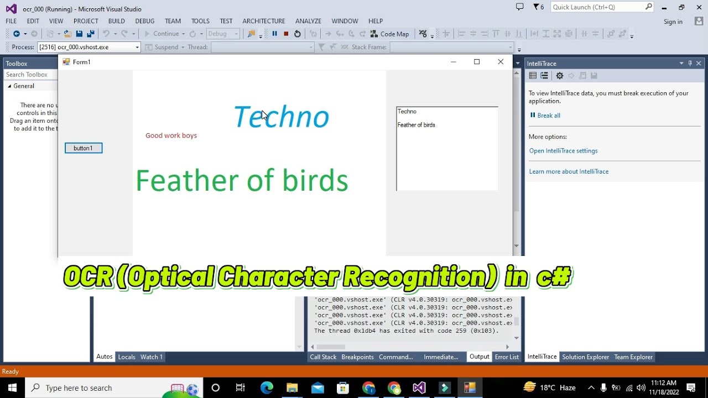This screenshot has height=398, width=708.
Task: Click Open IntelliTrace settings link
Action: point(563,151)
